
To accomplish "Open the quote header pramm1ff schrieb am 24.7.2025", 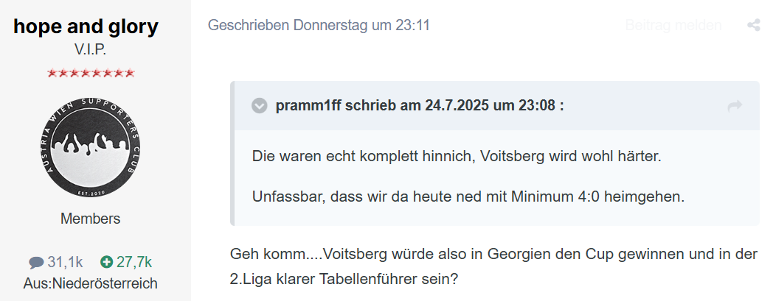I will [420, 106].
